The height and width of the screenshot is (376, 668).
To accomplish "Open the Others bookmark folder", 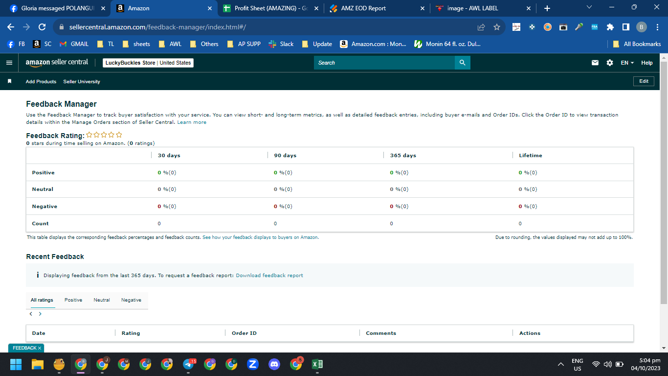I will (204, 44).
